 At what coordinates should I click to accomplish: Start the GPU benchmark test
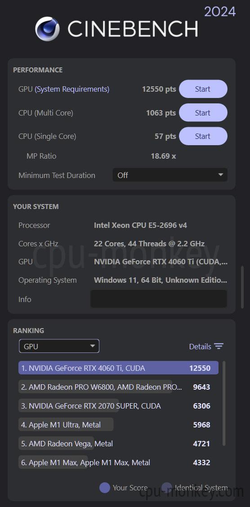click(x=203, y=89)
